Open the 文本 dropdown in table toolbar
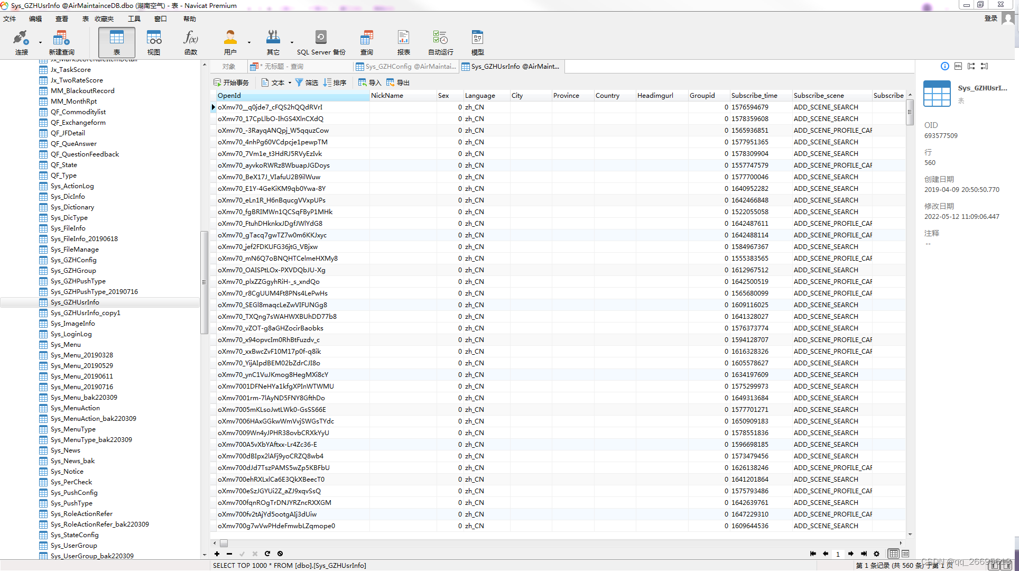The height and width of the screenshot is (571, 1019). (x=277, y=82)
